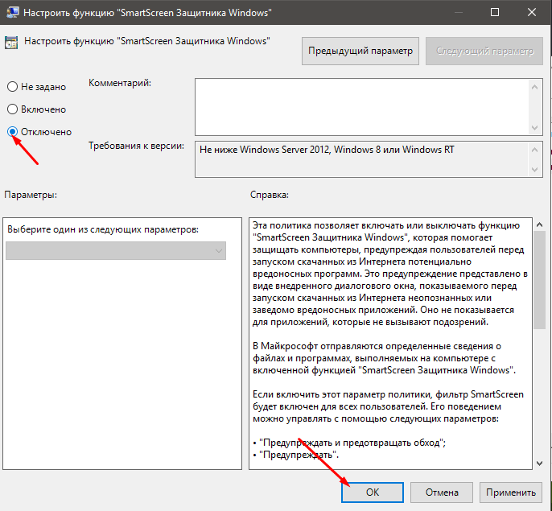Click the help paragraph starting "Если включить этот параметр"
Viewport: 552px width, 511px height.
388,406
